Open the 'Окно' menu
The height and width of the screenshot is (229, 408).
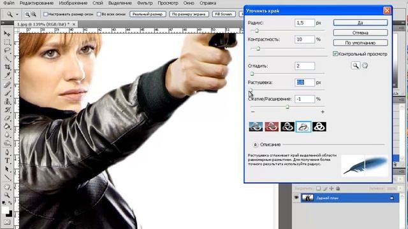point(189,3)
